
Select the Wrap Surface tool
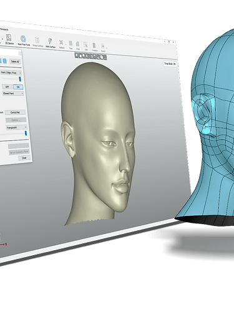[37, 42]
